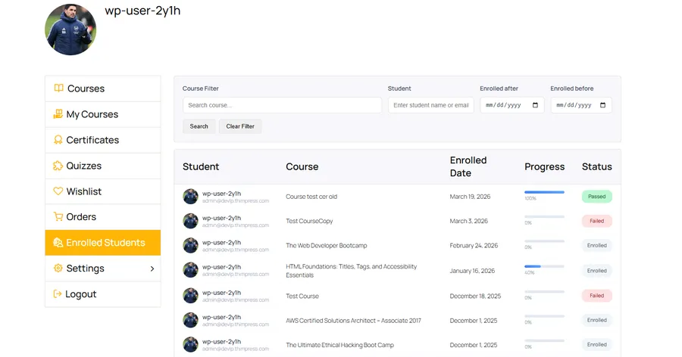Click the Courses book icon
The width and height of the screenshot is (682, 357).
58,88
